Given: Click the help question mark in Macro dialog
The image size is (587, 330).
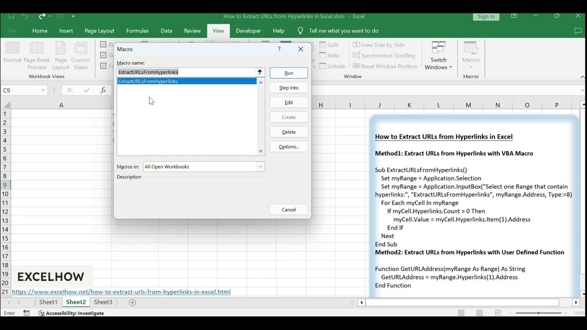Looking at the screenshot, I should point(279,49).
